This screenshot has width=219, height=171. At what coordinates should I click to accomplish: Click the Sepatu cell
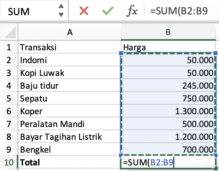tap(70, 98)
